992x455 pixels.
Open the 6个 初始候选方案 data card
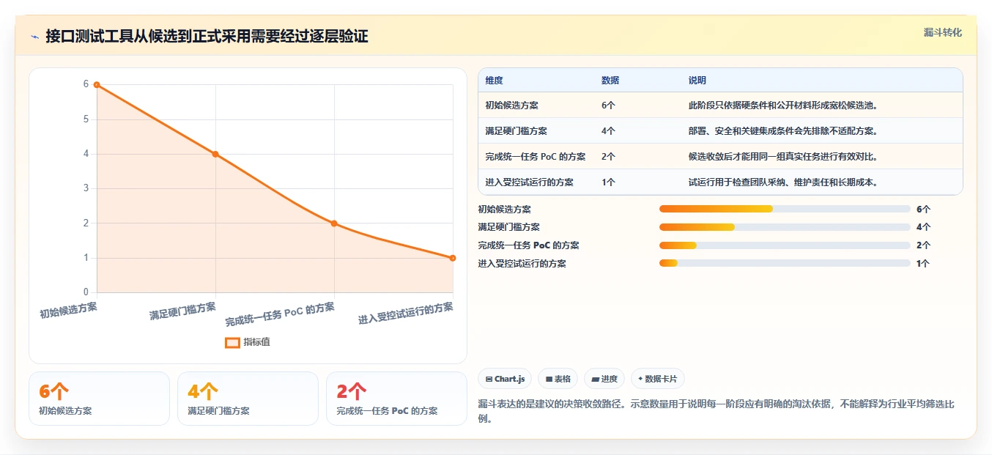pyautogui.click(x=99, y=399)
